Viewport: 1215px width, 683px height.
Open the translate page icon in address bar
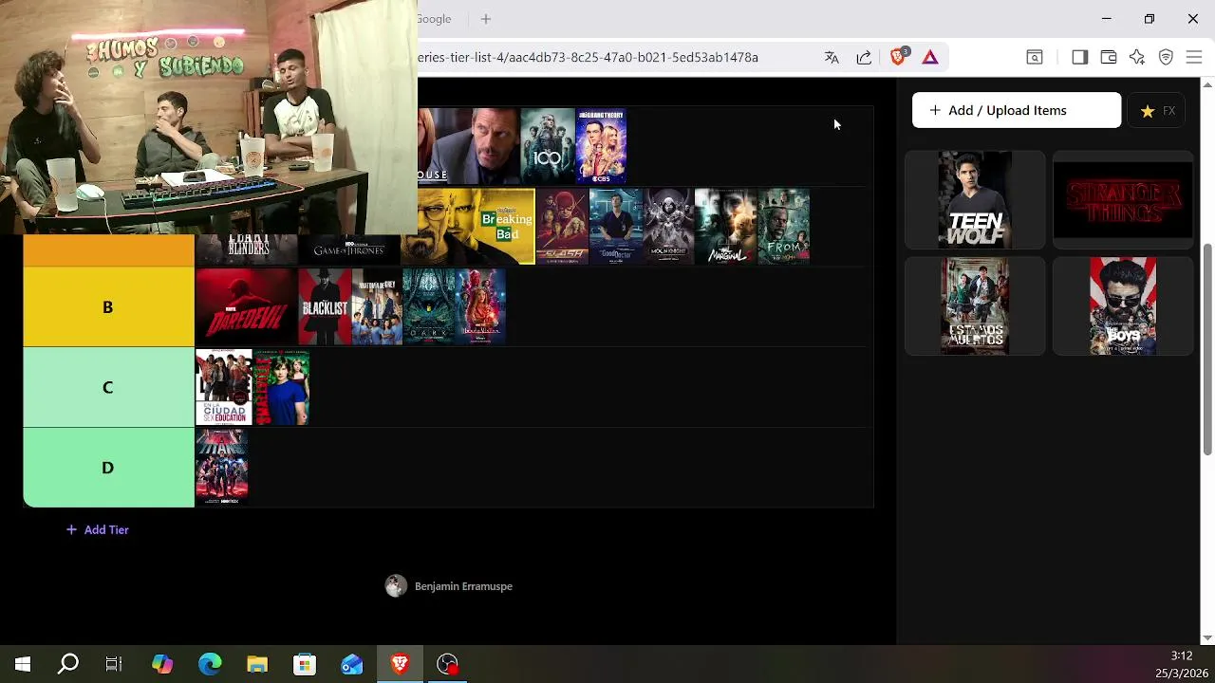click(832, 57)
